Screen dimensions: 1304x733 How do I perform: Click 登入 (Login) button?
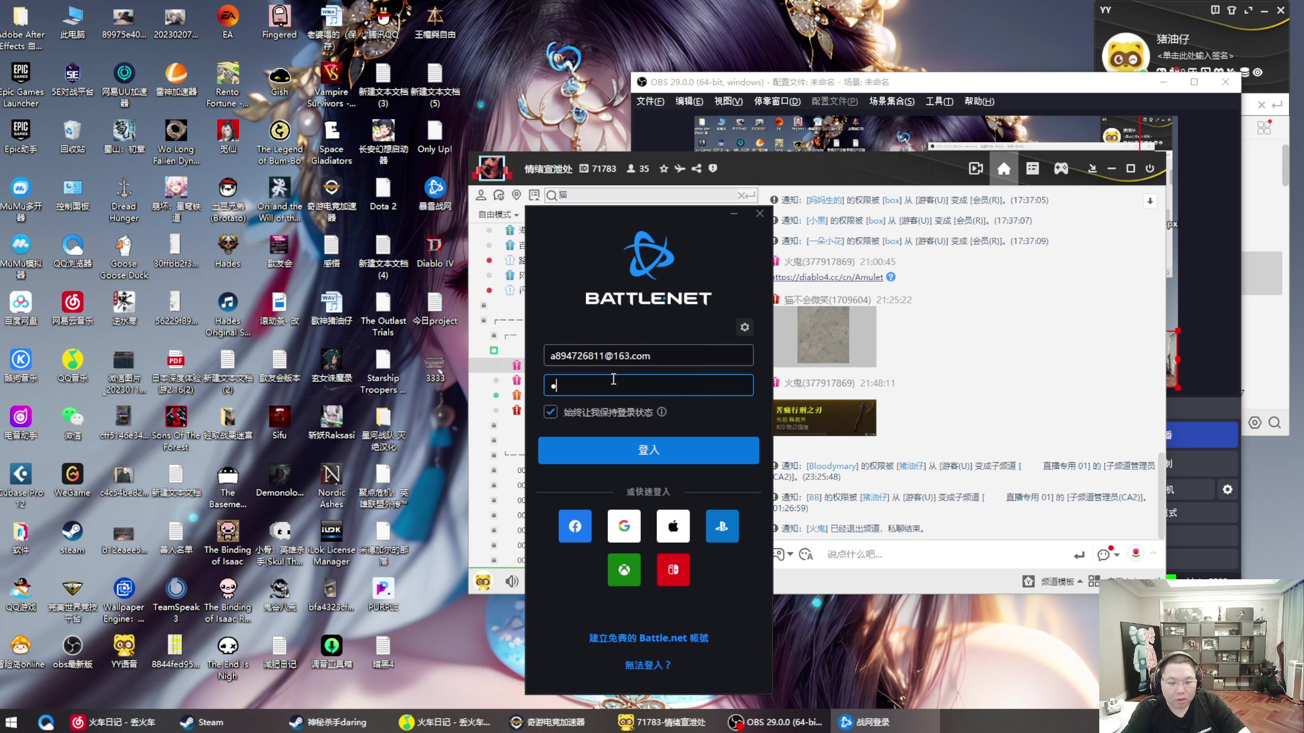(648, 449)
